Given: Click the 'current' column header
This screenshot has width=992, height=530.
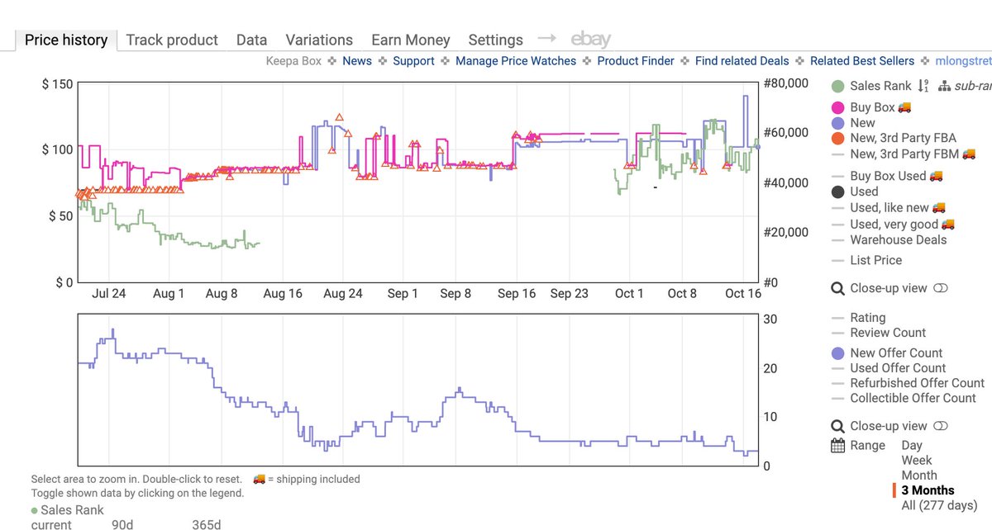Looking at the screenshot, I should (x=51, y=524).
